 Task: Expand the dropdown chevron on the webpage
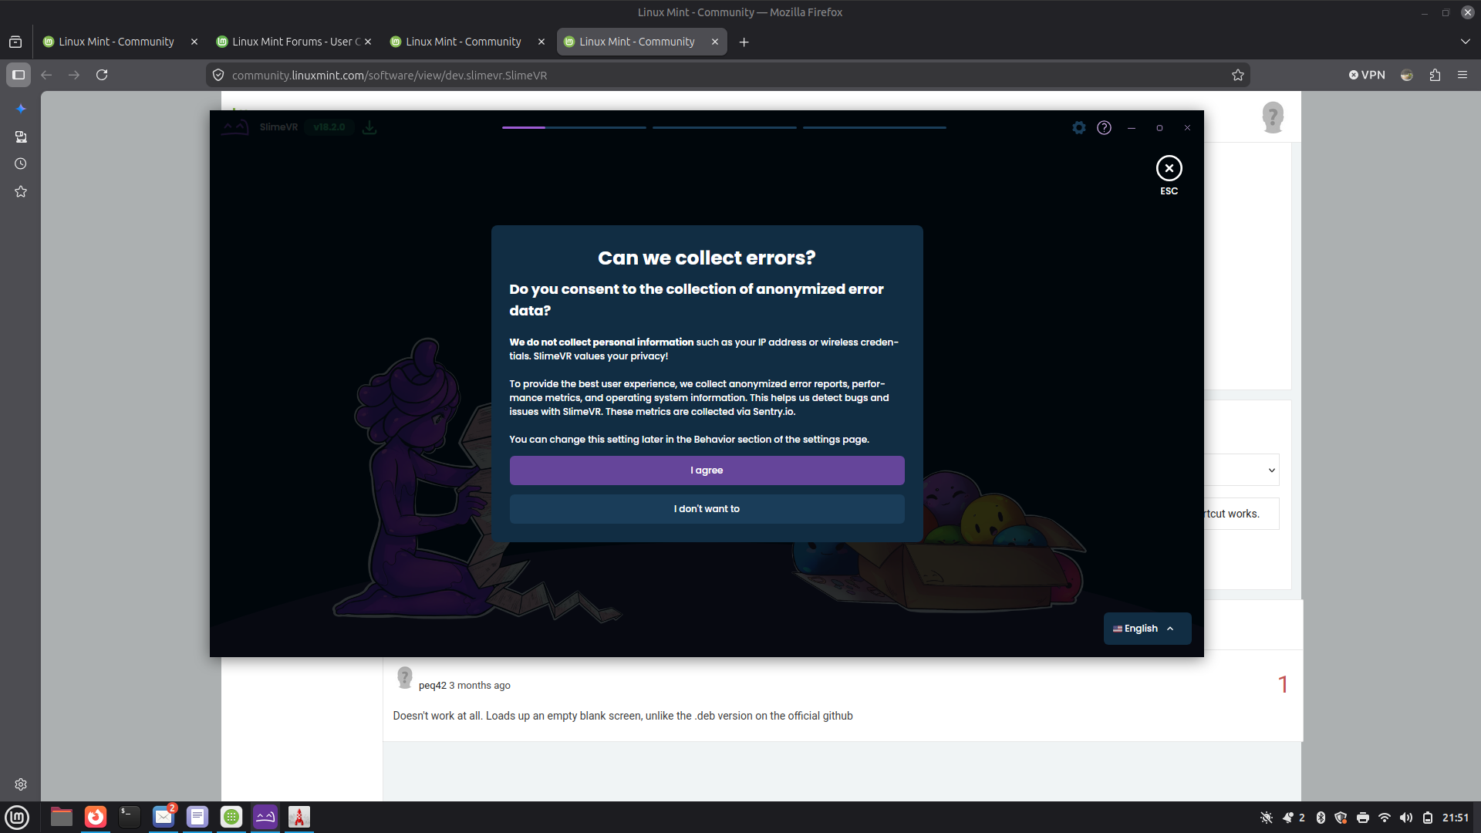(x=1272, y=470)
